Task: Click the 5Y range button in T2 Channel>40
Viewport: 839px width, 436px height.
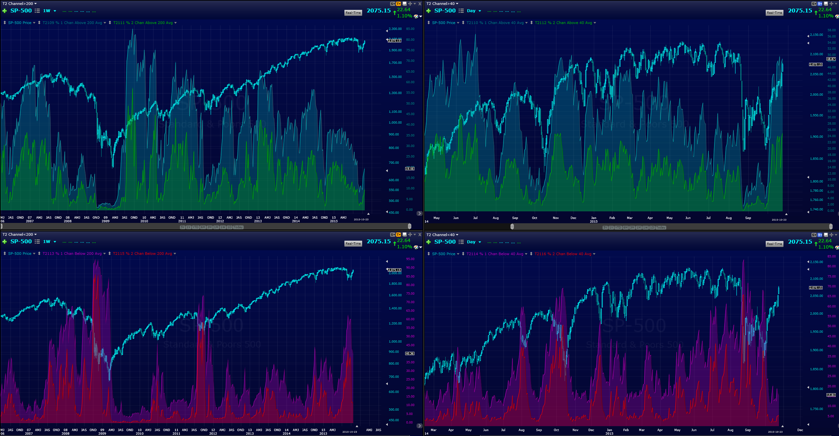Action: [x=605, y=228]
